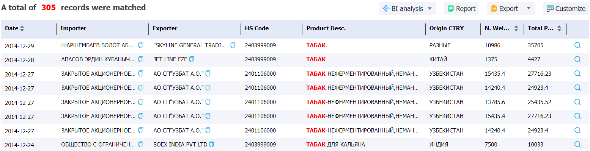
Task: Sort records by Date column arrows
Action: tap(22, 28)
